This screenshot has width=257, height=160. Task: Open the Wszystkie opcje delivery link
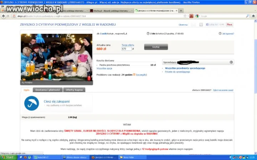[x=104, y=68]
